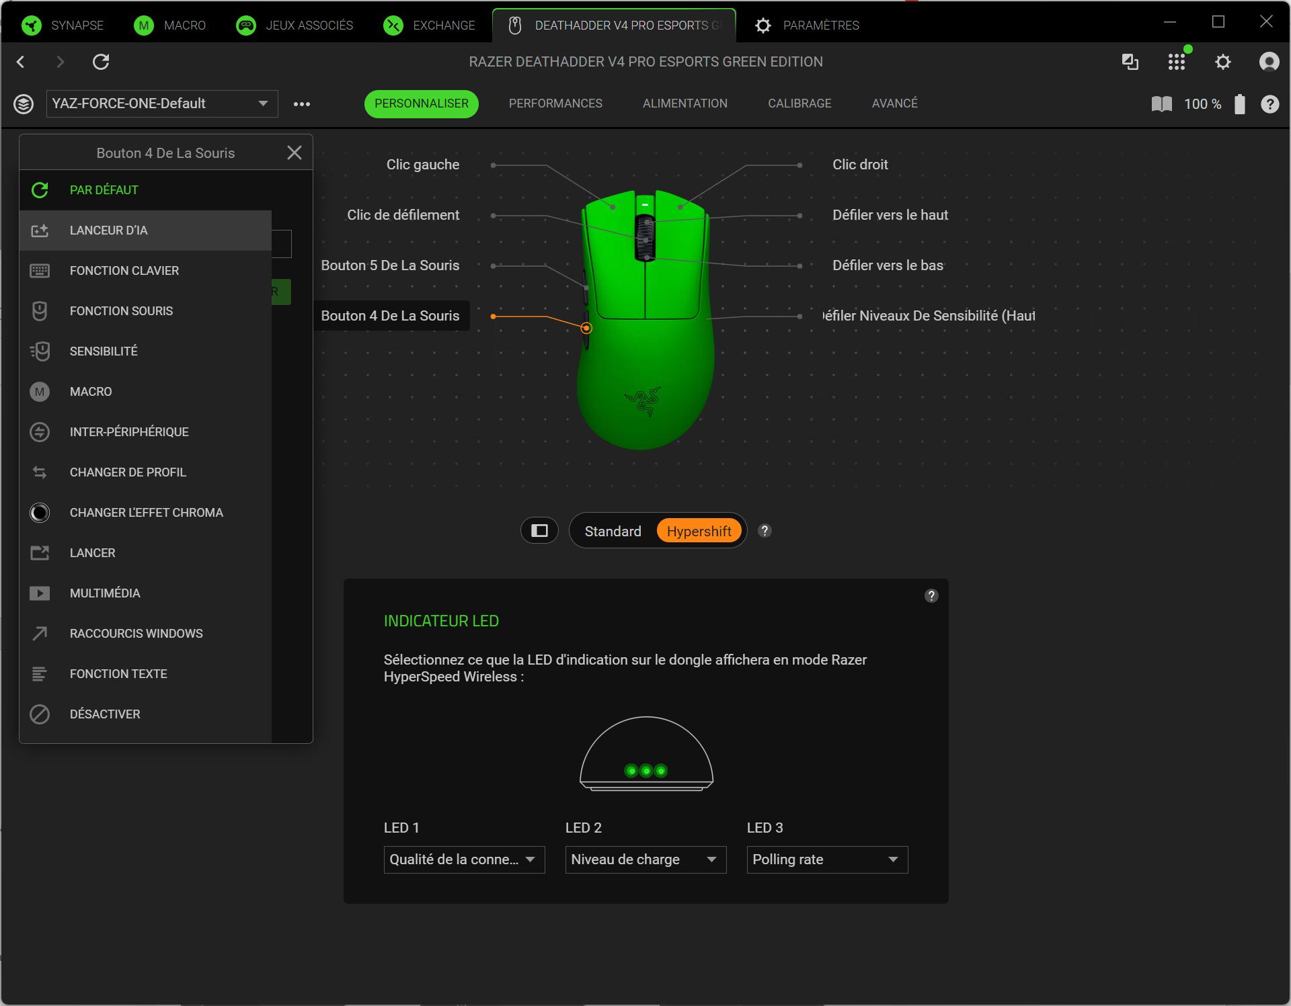Switch the view to Standard mode

613,530
